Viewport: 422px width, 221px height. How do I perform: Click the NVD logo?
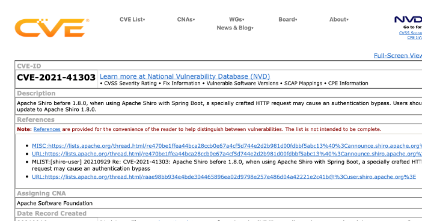(x=408, y=19)
